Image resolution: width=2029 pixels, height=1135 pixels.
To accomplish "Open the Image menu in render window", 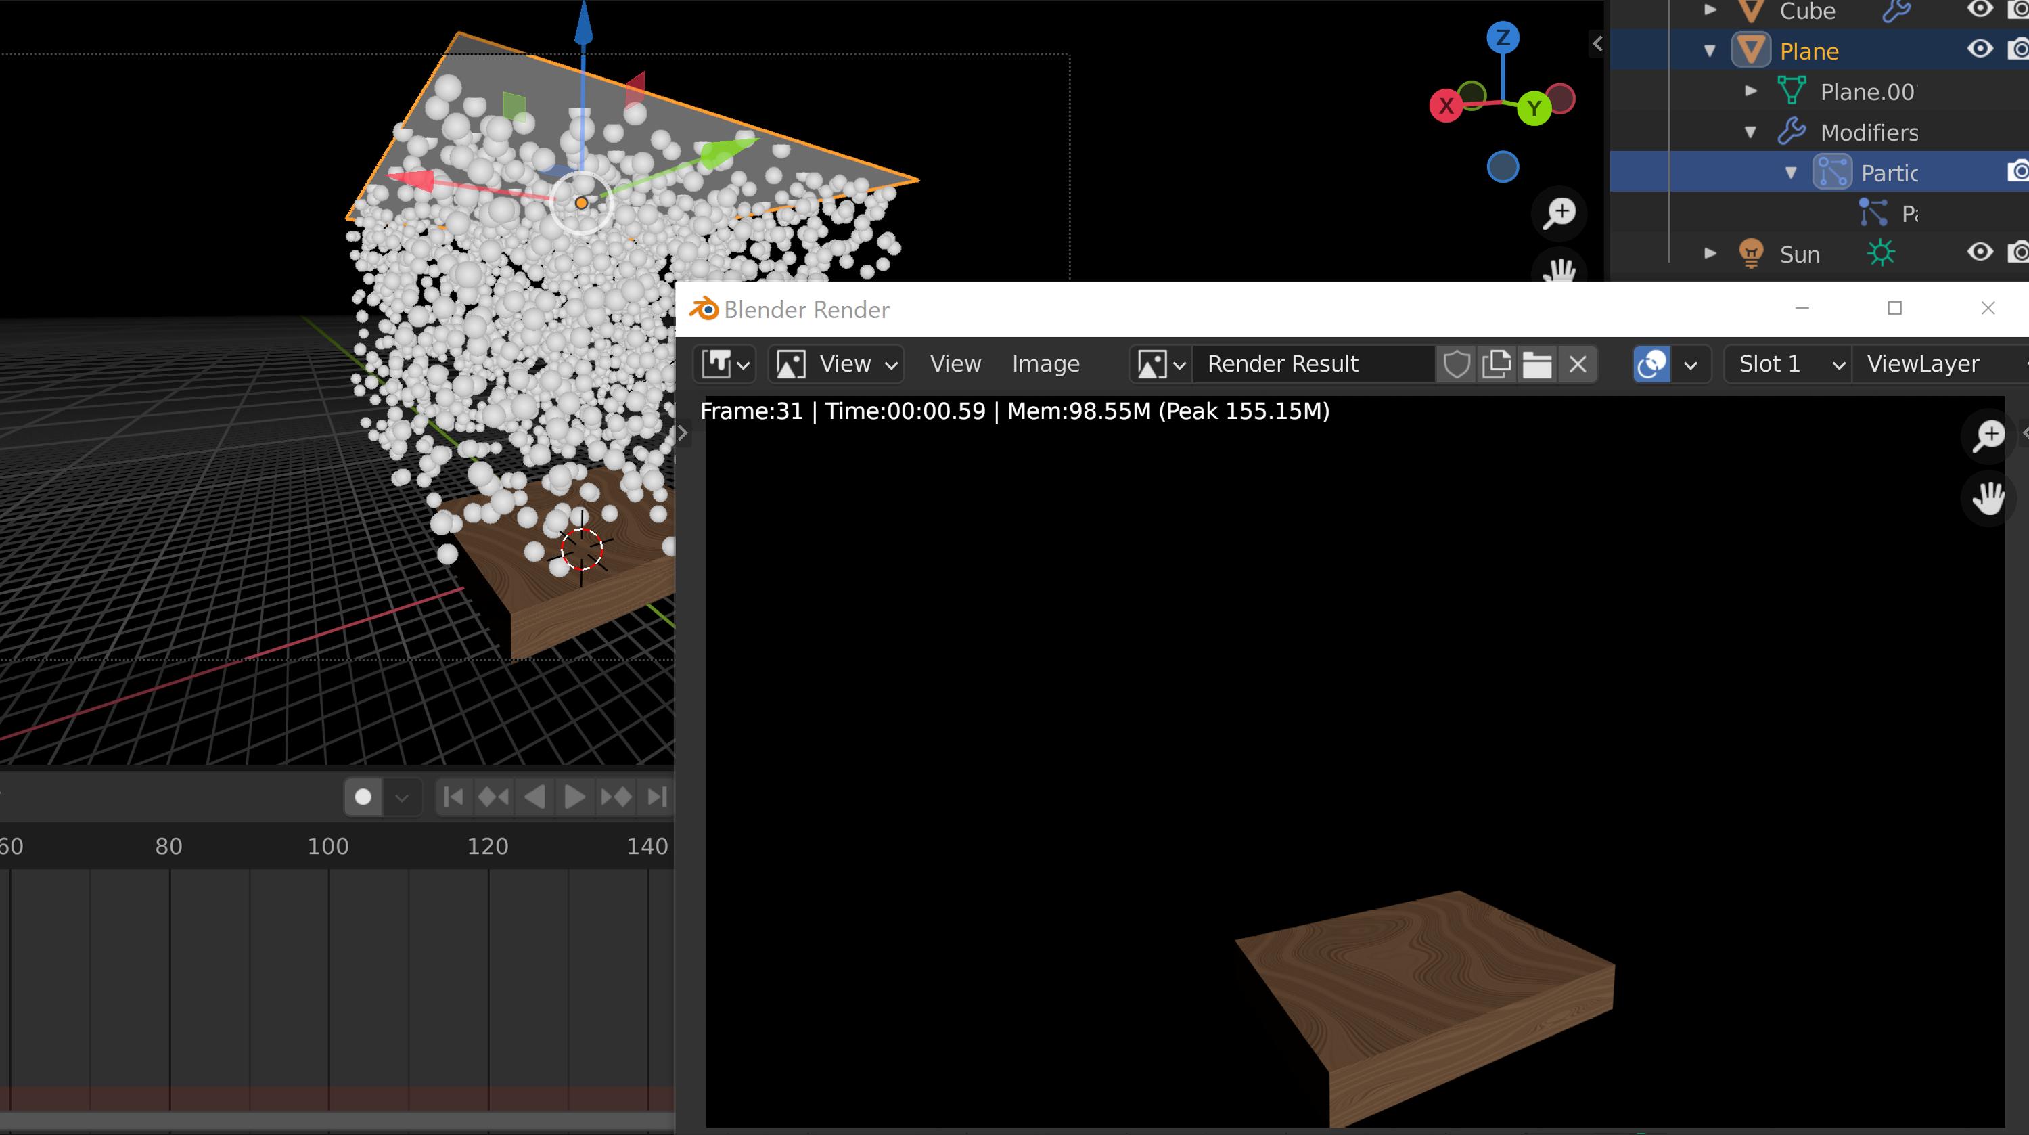I will [1047, 364].
